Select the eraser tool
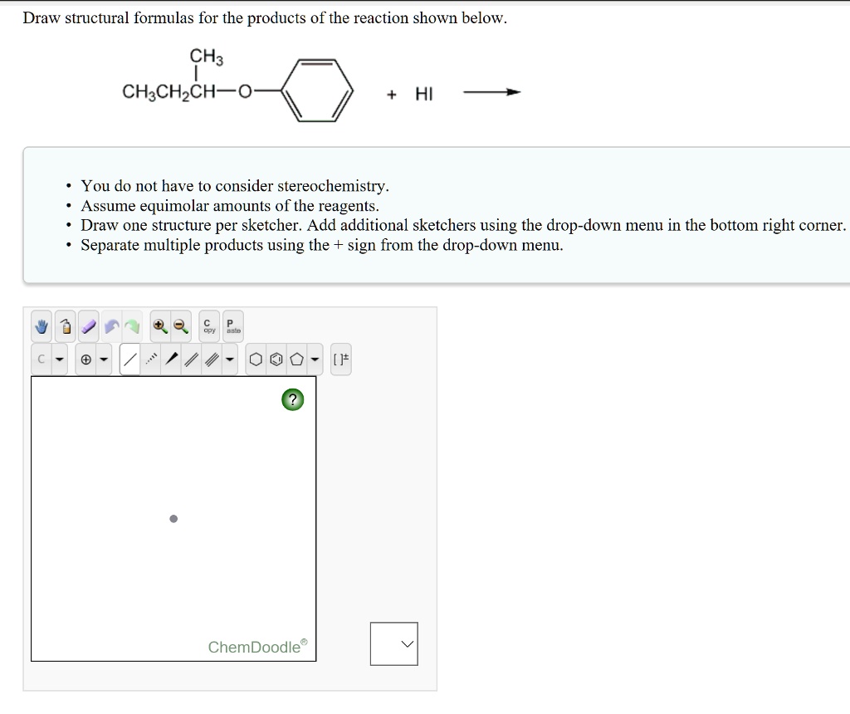 (x=87, y=325)
